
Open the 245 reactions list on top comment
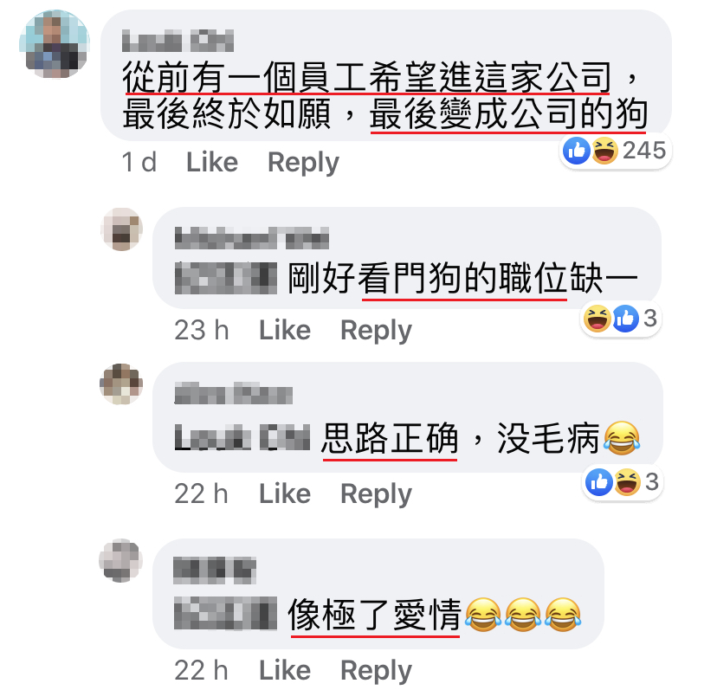(615, 151)
